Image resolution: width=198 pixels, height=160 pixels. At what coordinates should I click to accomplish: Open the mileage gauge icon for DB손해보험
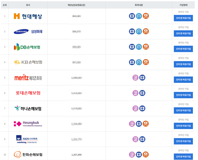click(x=139, y=47)
